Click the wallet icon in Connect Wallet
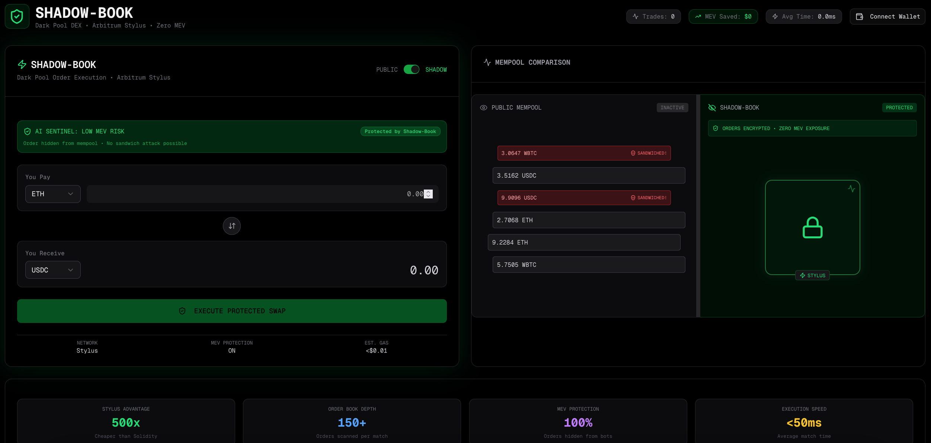931x443 pixels. (x=859, y=17)
